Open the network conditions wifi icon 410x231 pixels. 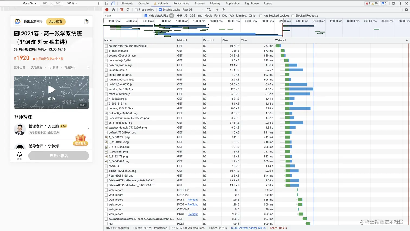click(x=209, y=9)
